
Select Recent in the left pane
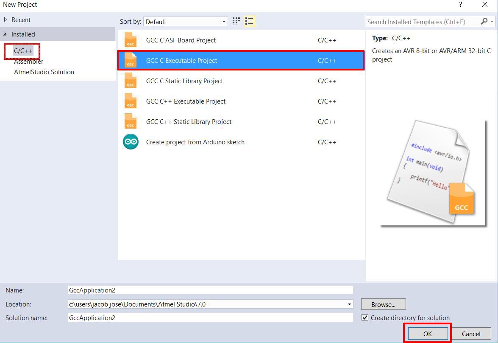point(21,20)
